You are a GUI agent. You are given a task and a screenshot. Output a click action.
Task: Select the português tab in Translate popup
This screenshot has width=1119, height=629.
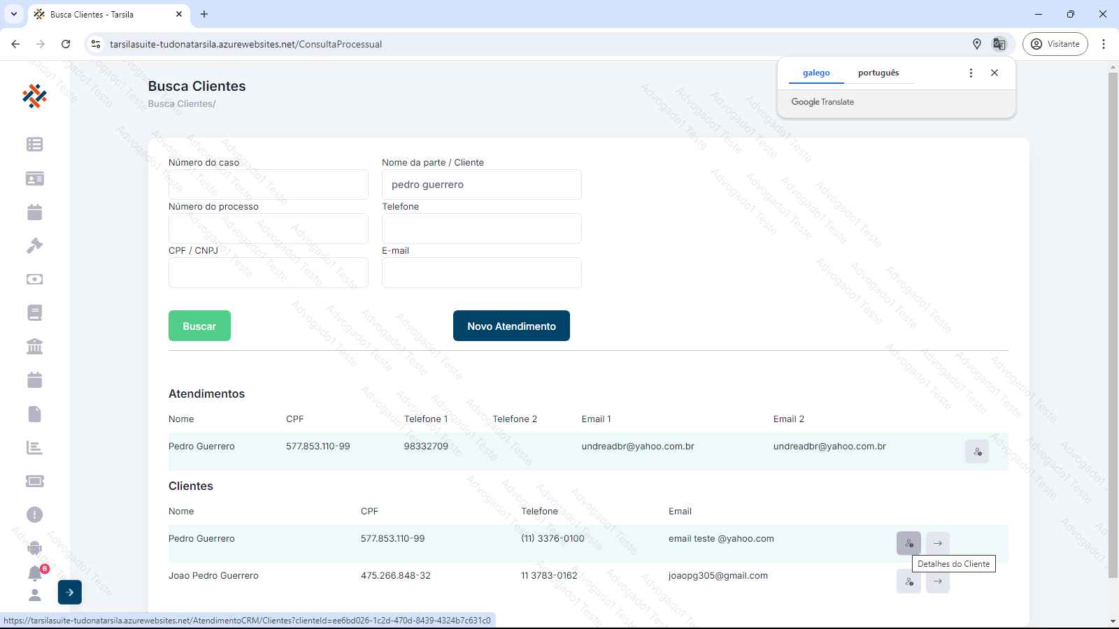coord(878,73)
